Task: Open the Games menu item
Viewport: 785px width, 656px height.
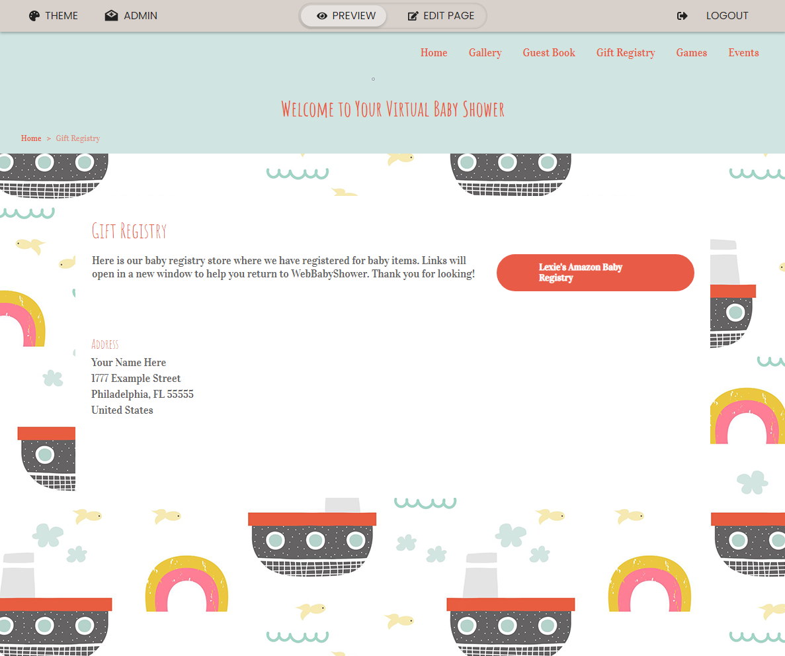Action: (x=691, y=52)
